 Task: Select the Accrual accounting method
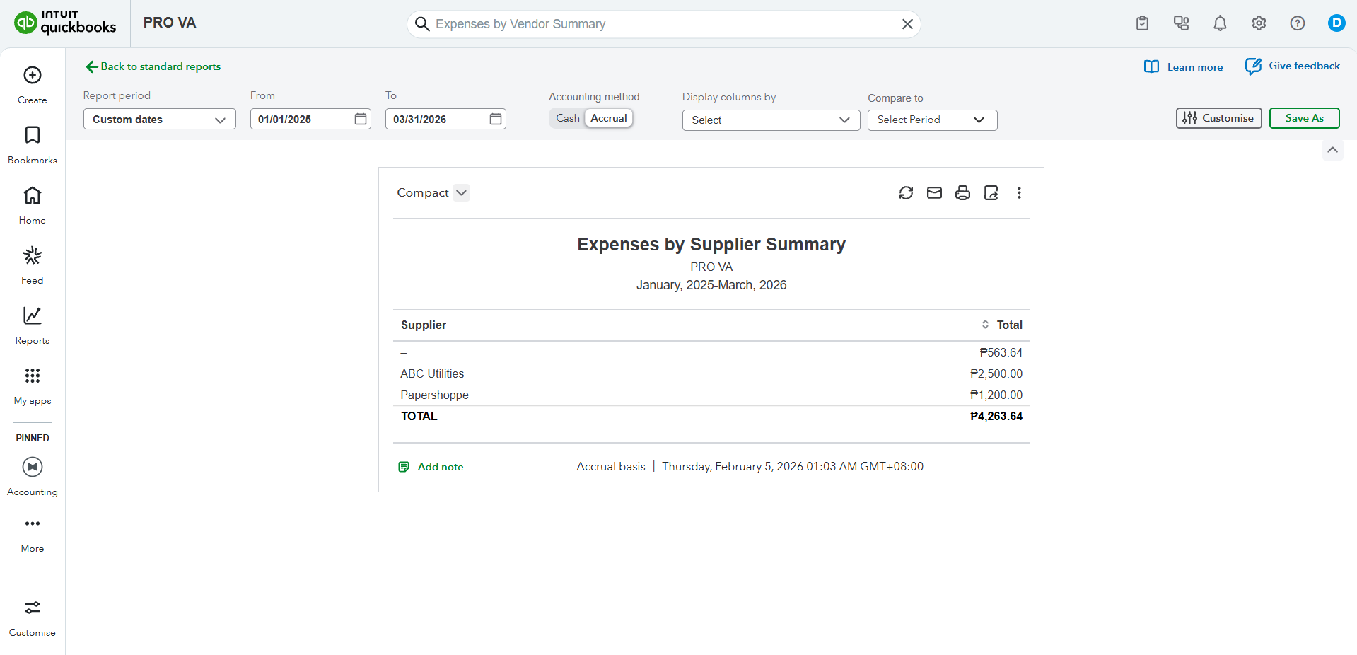[x=608, y=118]
